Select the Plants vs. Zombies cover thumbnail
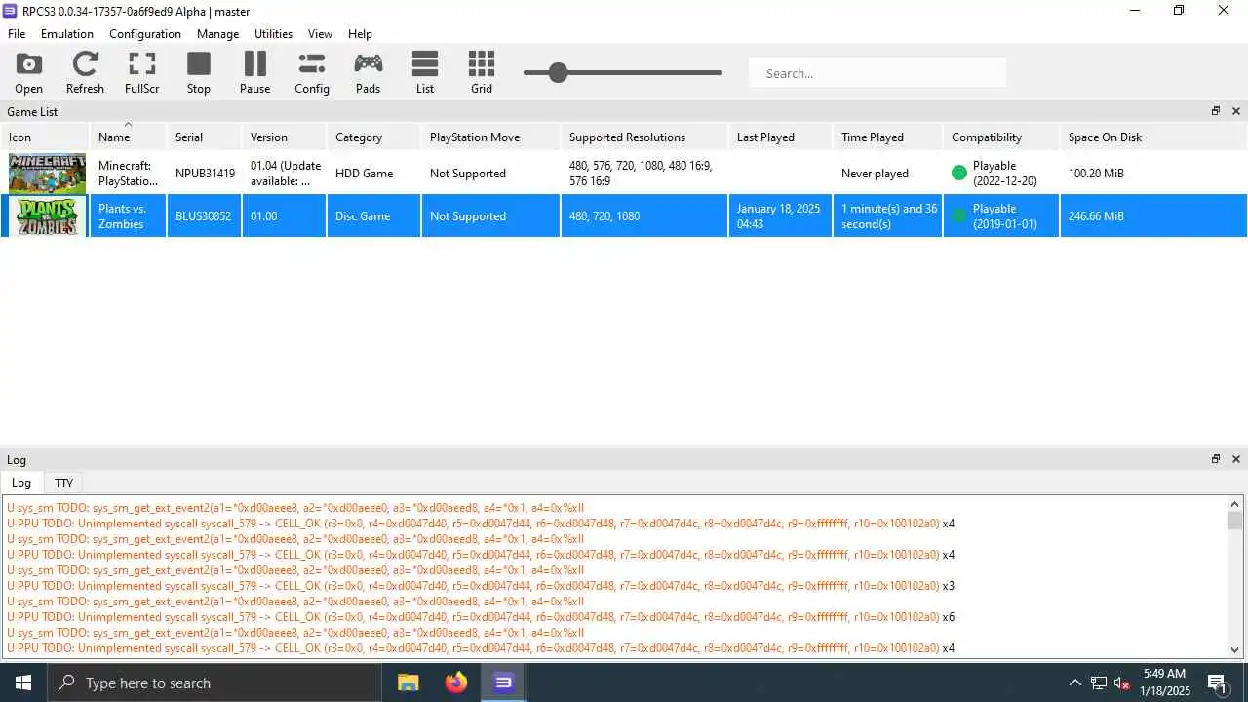This screenshot has height=702, width=1248. pos(47,216)
